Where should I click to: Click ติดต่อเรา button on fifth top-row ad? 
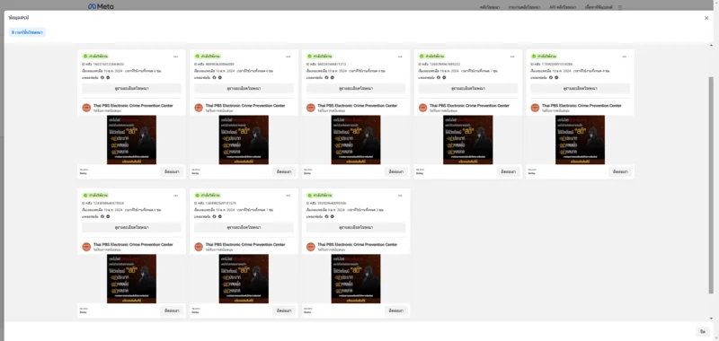click(620, 171)
